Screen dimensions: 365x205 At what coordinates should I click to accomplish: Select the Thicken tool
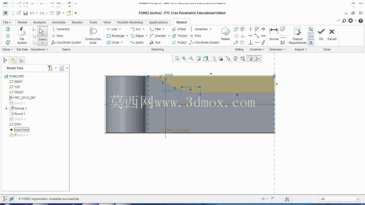[x=180, y=36]
